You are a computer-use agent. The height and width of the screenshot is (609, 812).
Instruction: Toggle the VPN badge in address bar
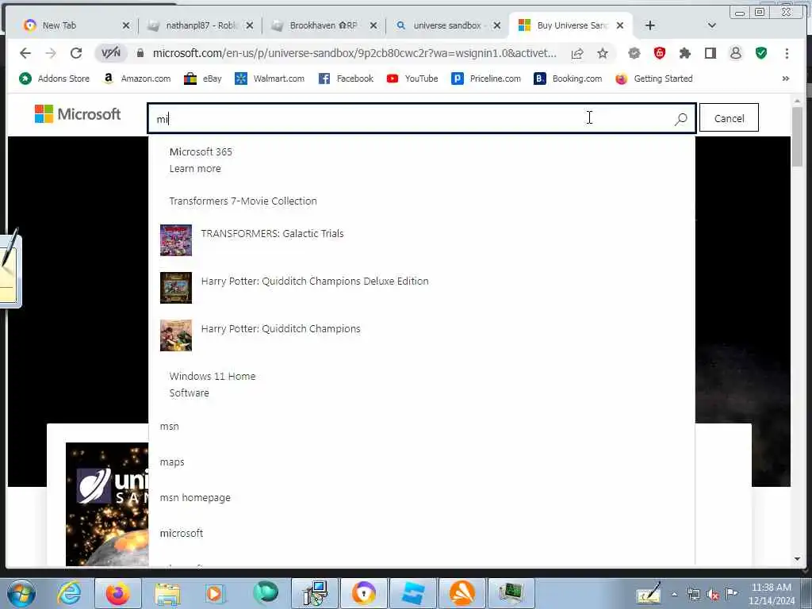point(111,53)
